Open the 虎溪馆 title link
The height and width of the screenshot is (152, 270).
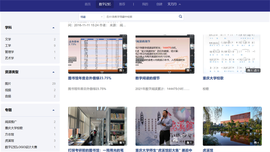208,150
